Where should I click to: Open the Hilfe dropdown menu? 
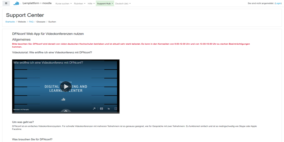point(91,4)
